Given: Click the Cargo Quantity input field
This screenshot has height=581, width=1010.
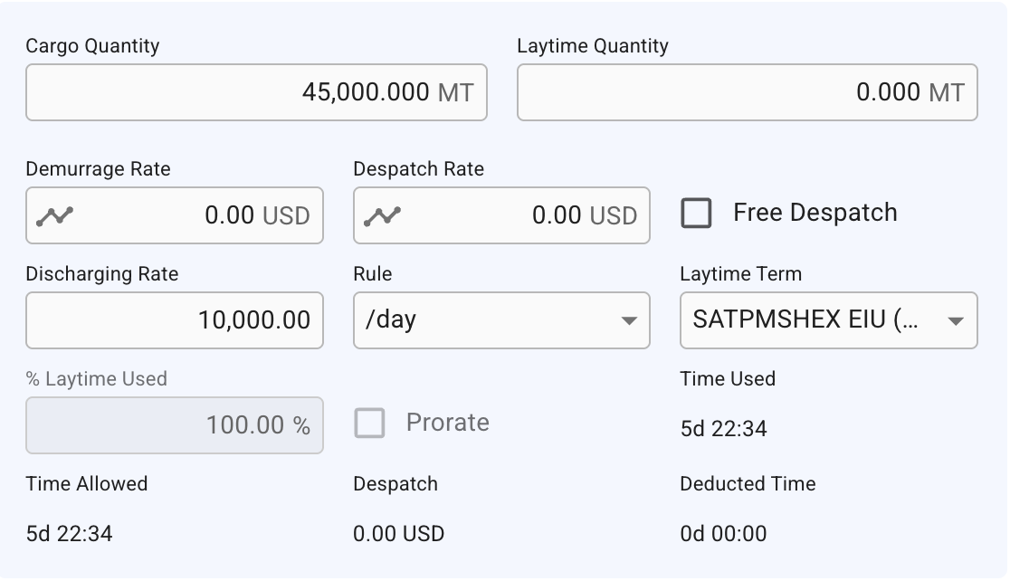Looking at the screenshot, I should [256, 92].
